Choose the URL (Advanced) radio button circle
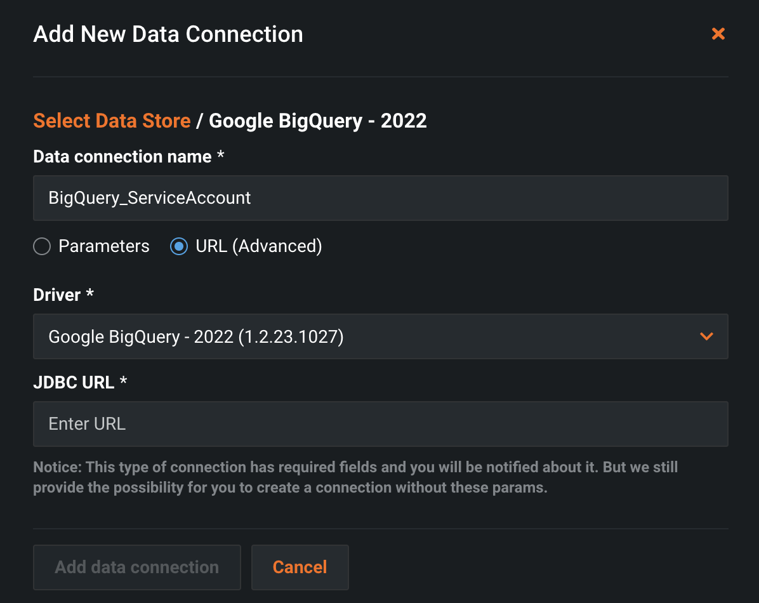Screen dimensions: 759x603 click(x=179, y=246)
